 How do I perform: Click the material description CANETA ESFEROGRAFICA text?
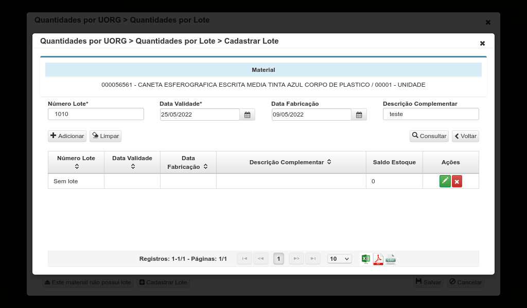pos(263,85)
